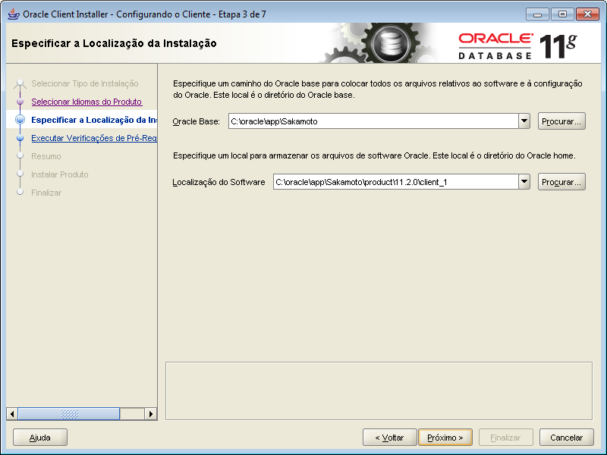
Task: Open Ajuda from the bottom left
Action: (39, 437)
